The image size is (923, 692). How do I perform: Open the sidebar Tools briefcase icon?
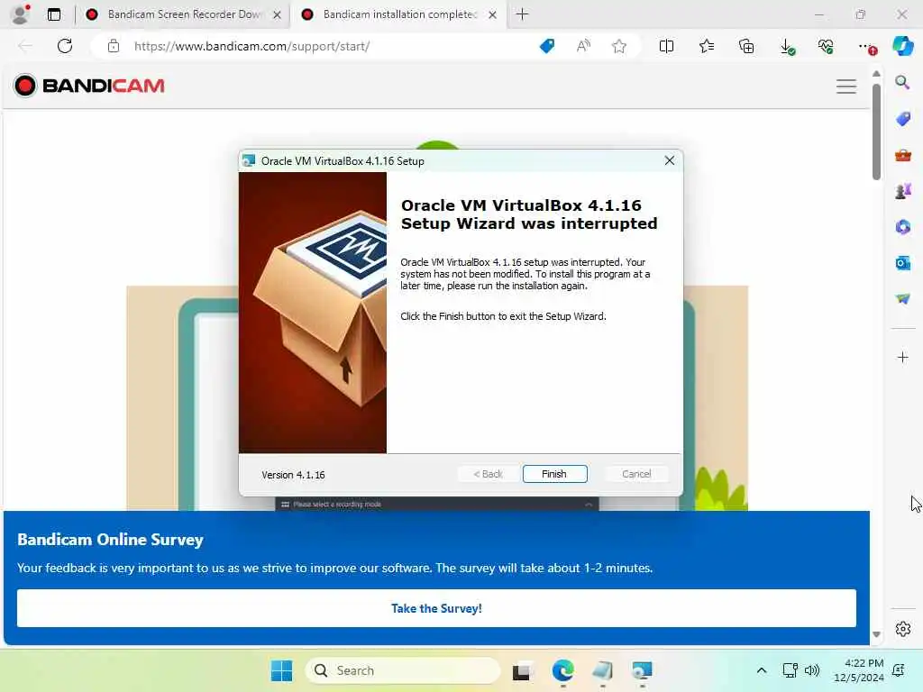pos(903,155)
